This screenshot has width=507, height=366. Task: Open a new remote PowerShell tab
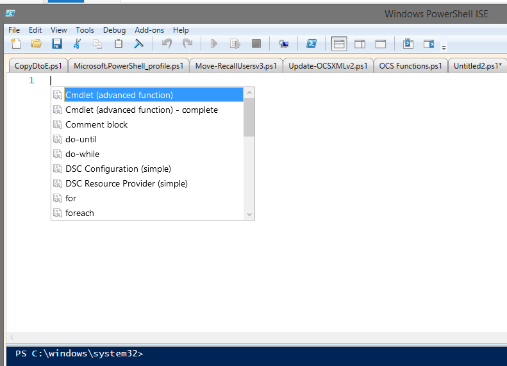283,44
